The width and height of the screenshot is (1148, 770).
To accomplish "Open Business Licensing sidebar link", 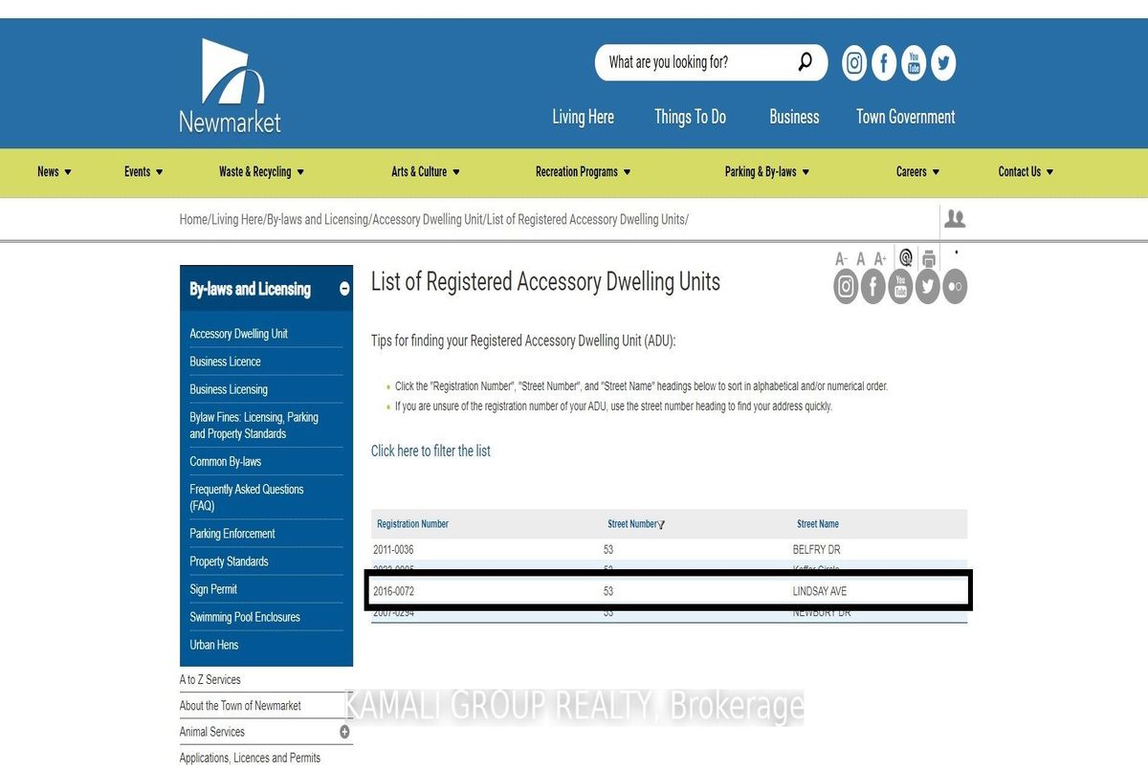I will coord(229,389).
